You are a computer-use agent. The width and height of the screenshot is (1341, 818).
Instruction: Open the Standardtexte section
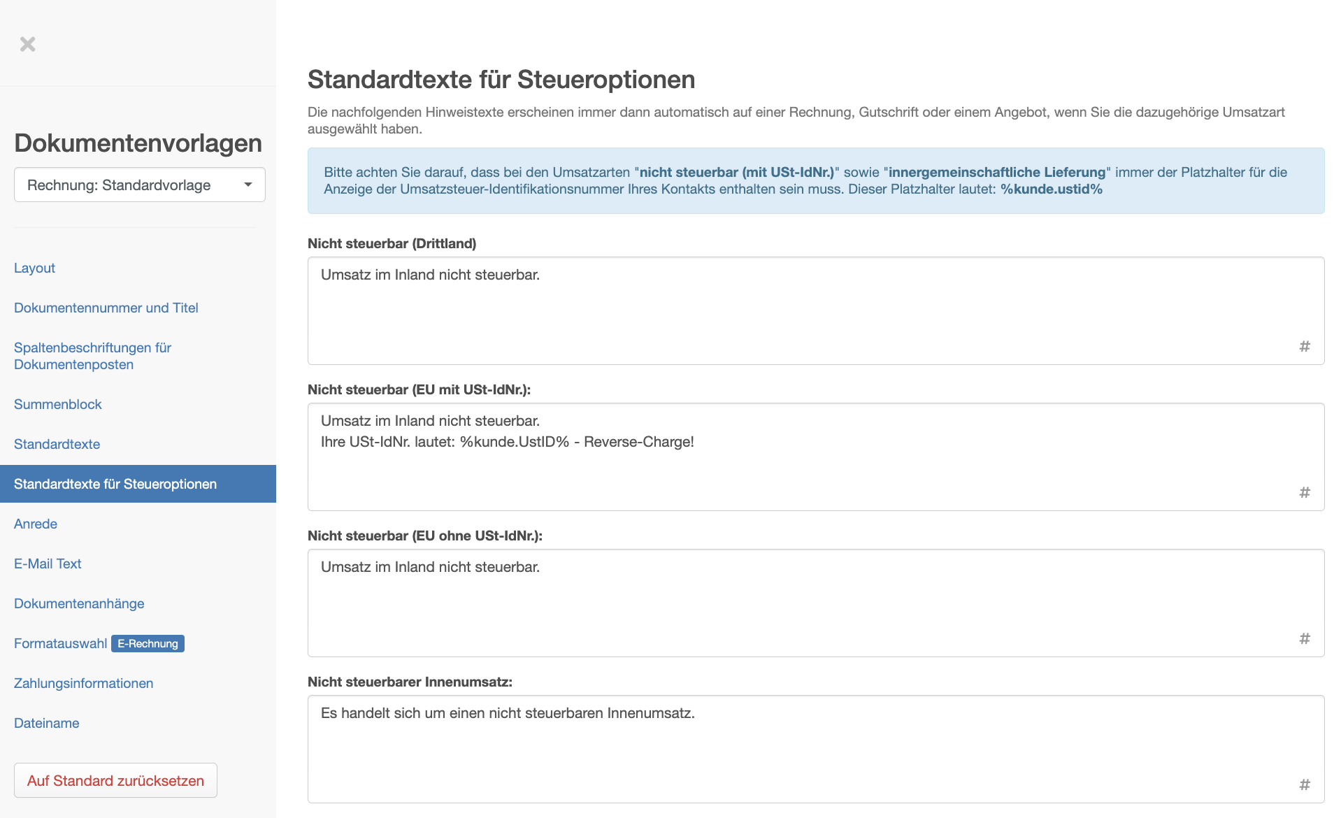[57, 444]
